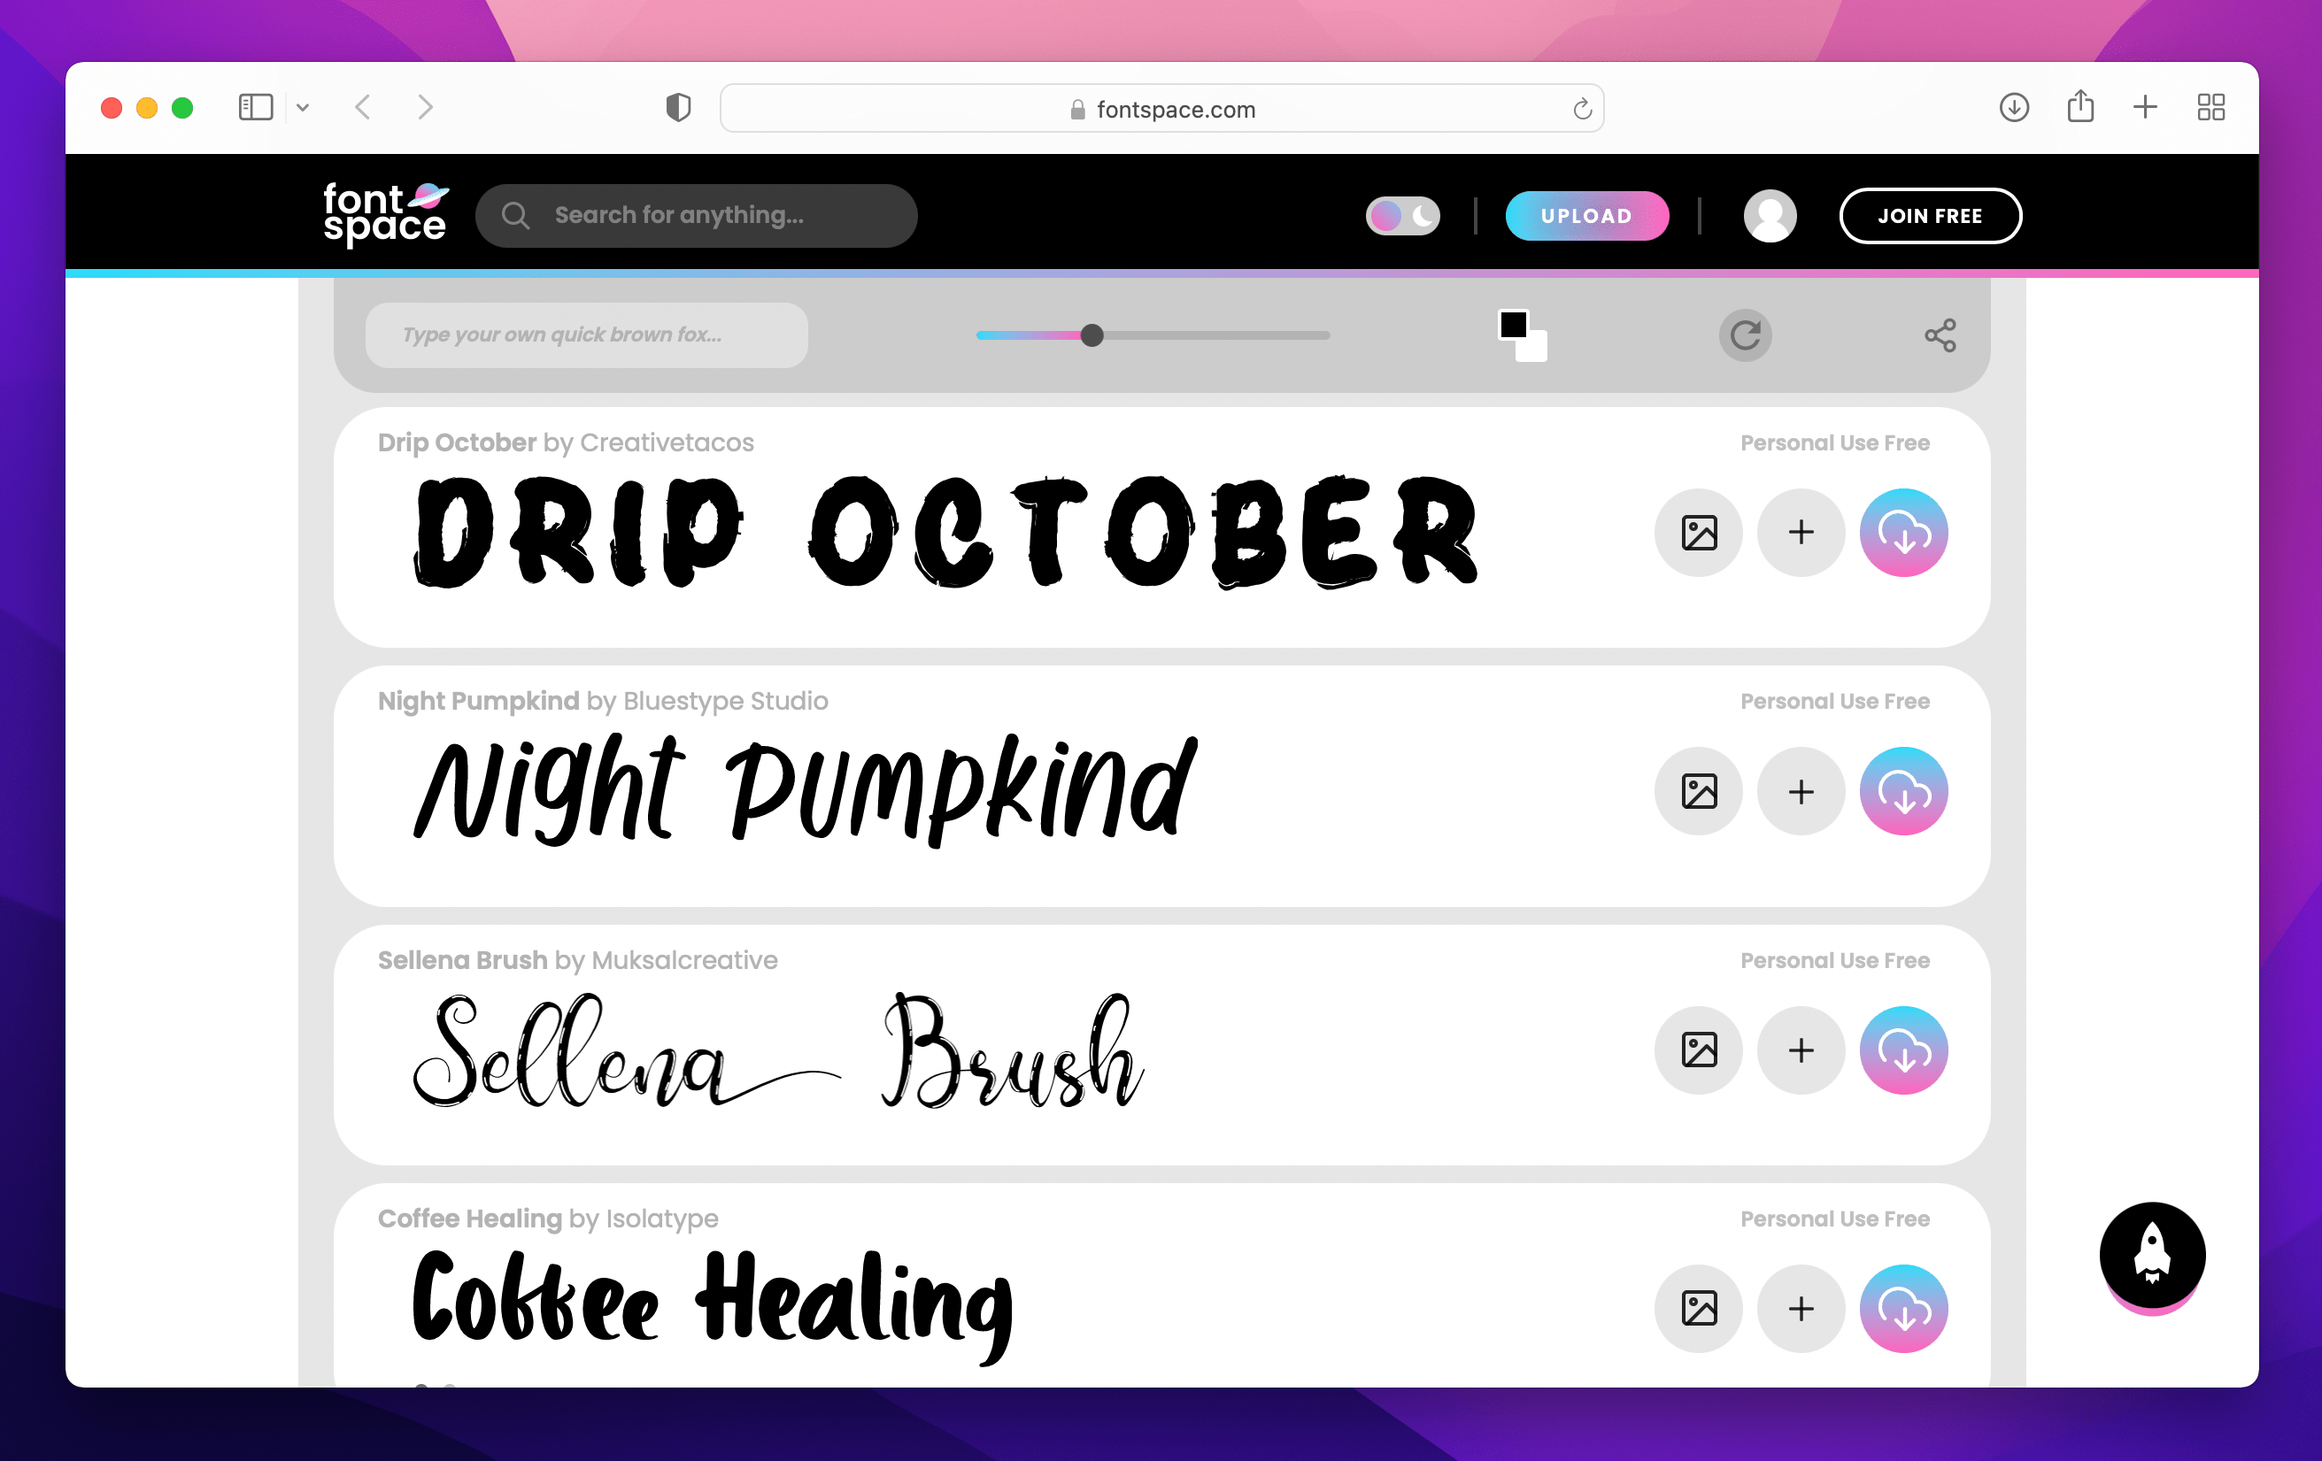
Task: Click the image preview icon for Coffee Healing
Action: pos(1699,1308)
